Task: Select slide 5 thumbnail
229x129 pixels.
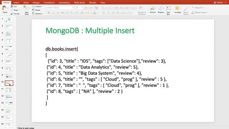Action: [x=9, y=48]
